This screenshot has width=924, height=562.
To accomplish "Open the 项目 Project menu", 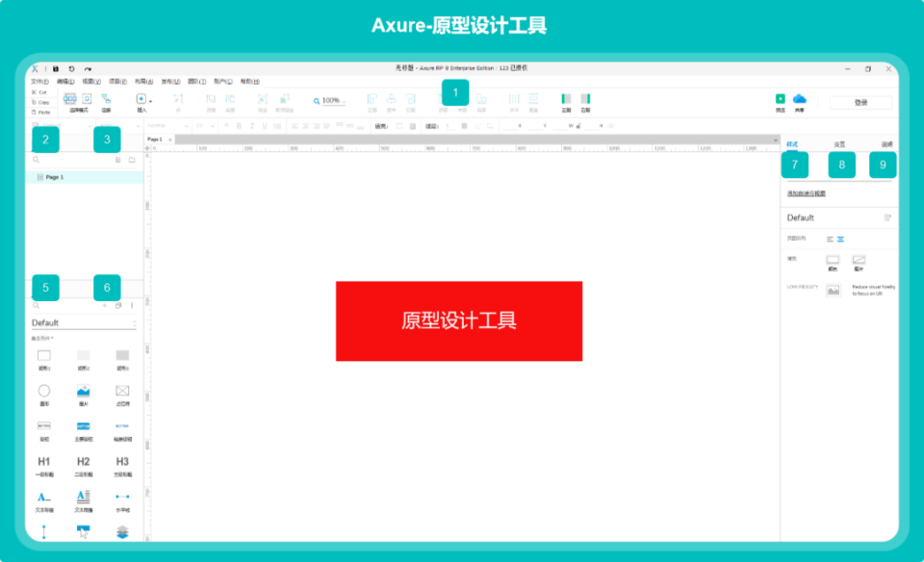I will 117,81.
